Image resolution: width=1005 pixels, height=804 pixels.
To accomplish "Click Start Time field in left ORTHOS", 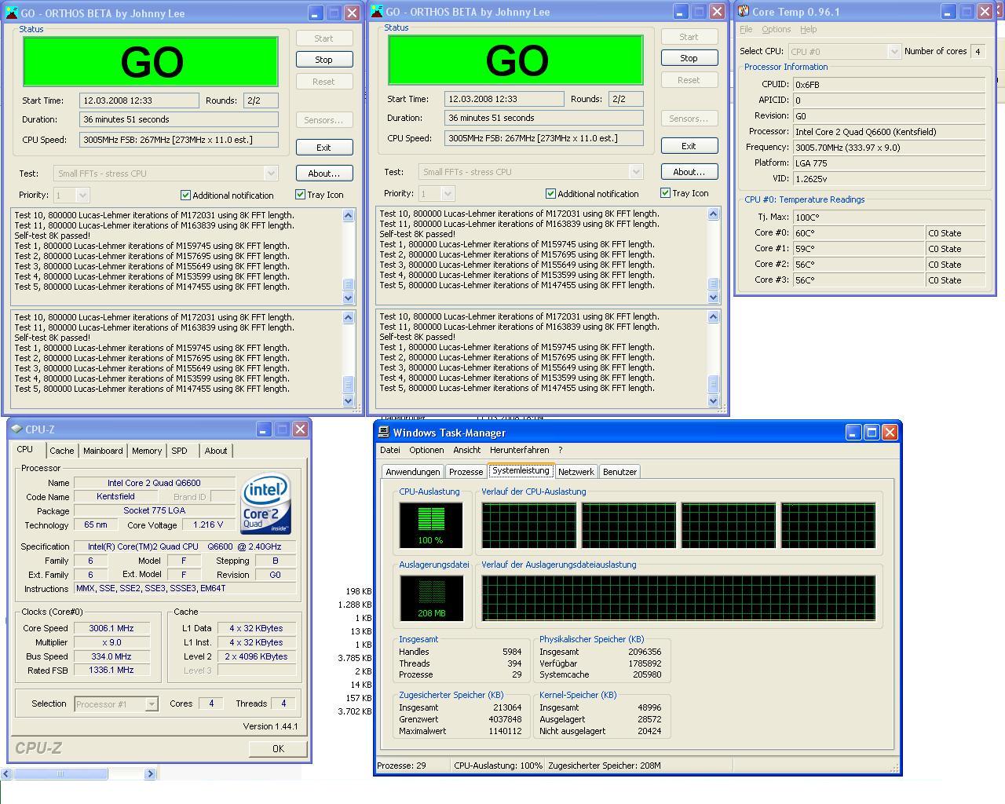I will pyautogui.click(x=139, y=100).
